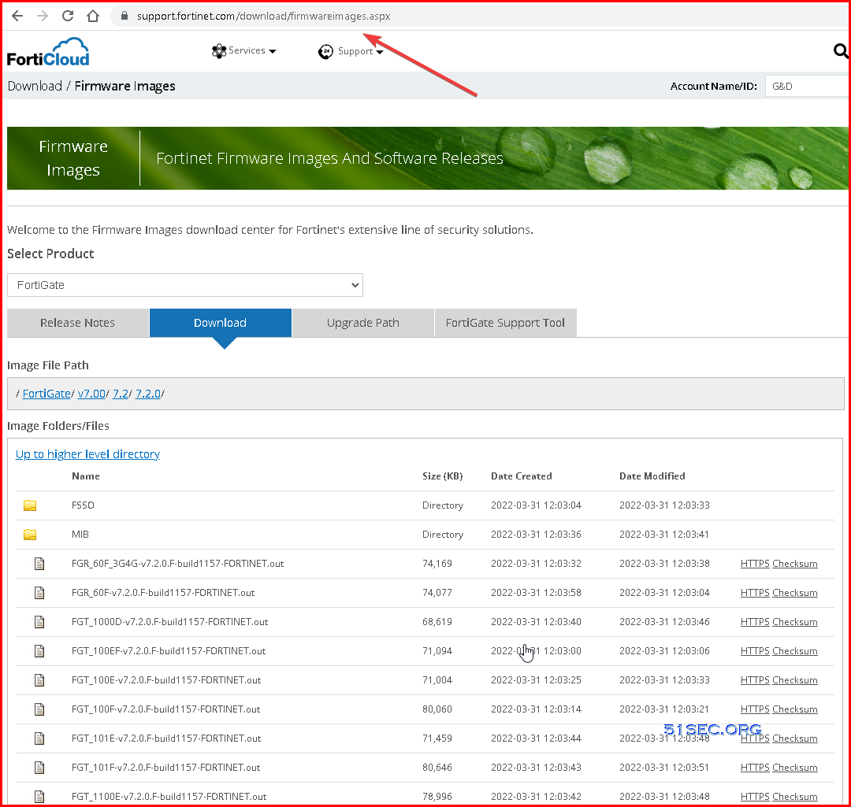Click the Date Modified column header
The width and height of the screenshot is (851, 807).
point(652,476)
